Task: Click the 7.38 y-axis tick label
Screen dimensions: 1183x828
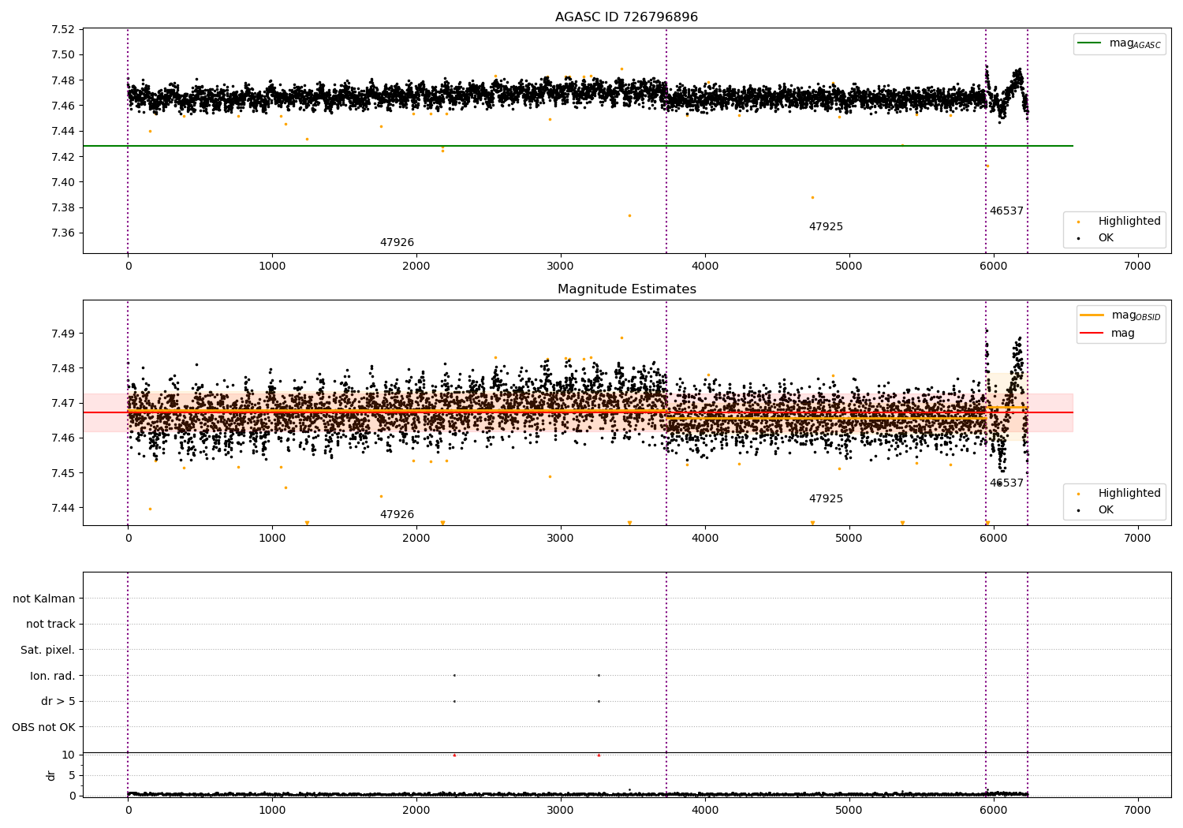Action: 62,208
